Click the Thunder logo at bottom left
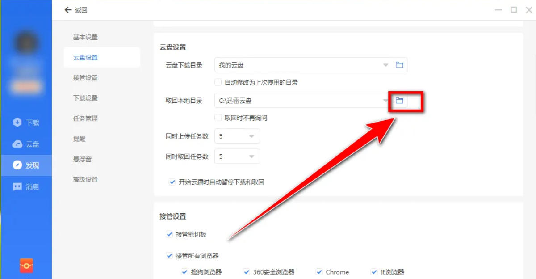 (x=26, y=266)
